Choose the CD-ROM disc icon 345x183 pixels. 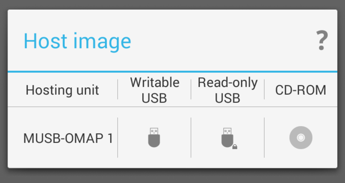click(x=301, y=137)
